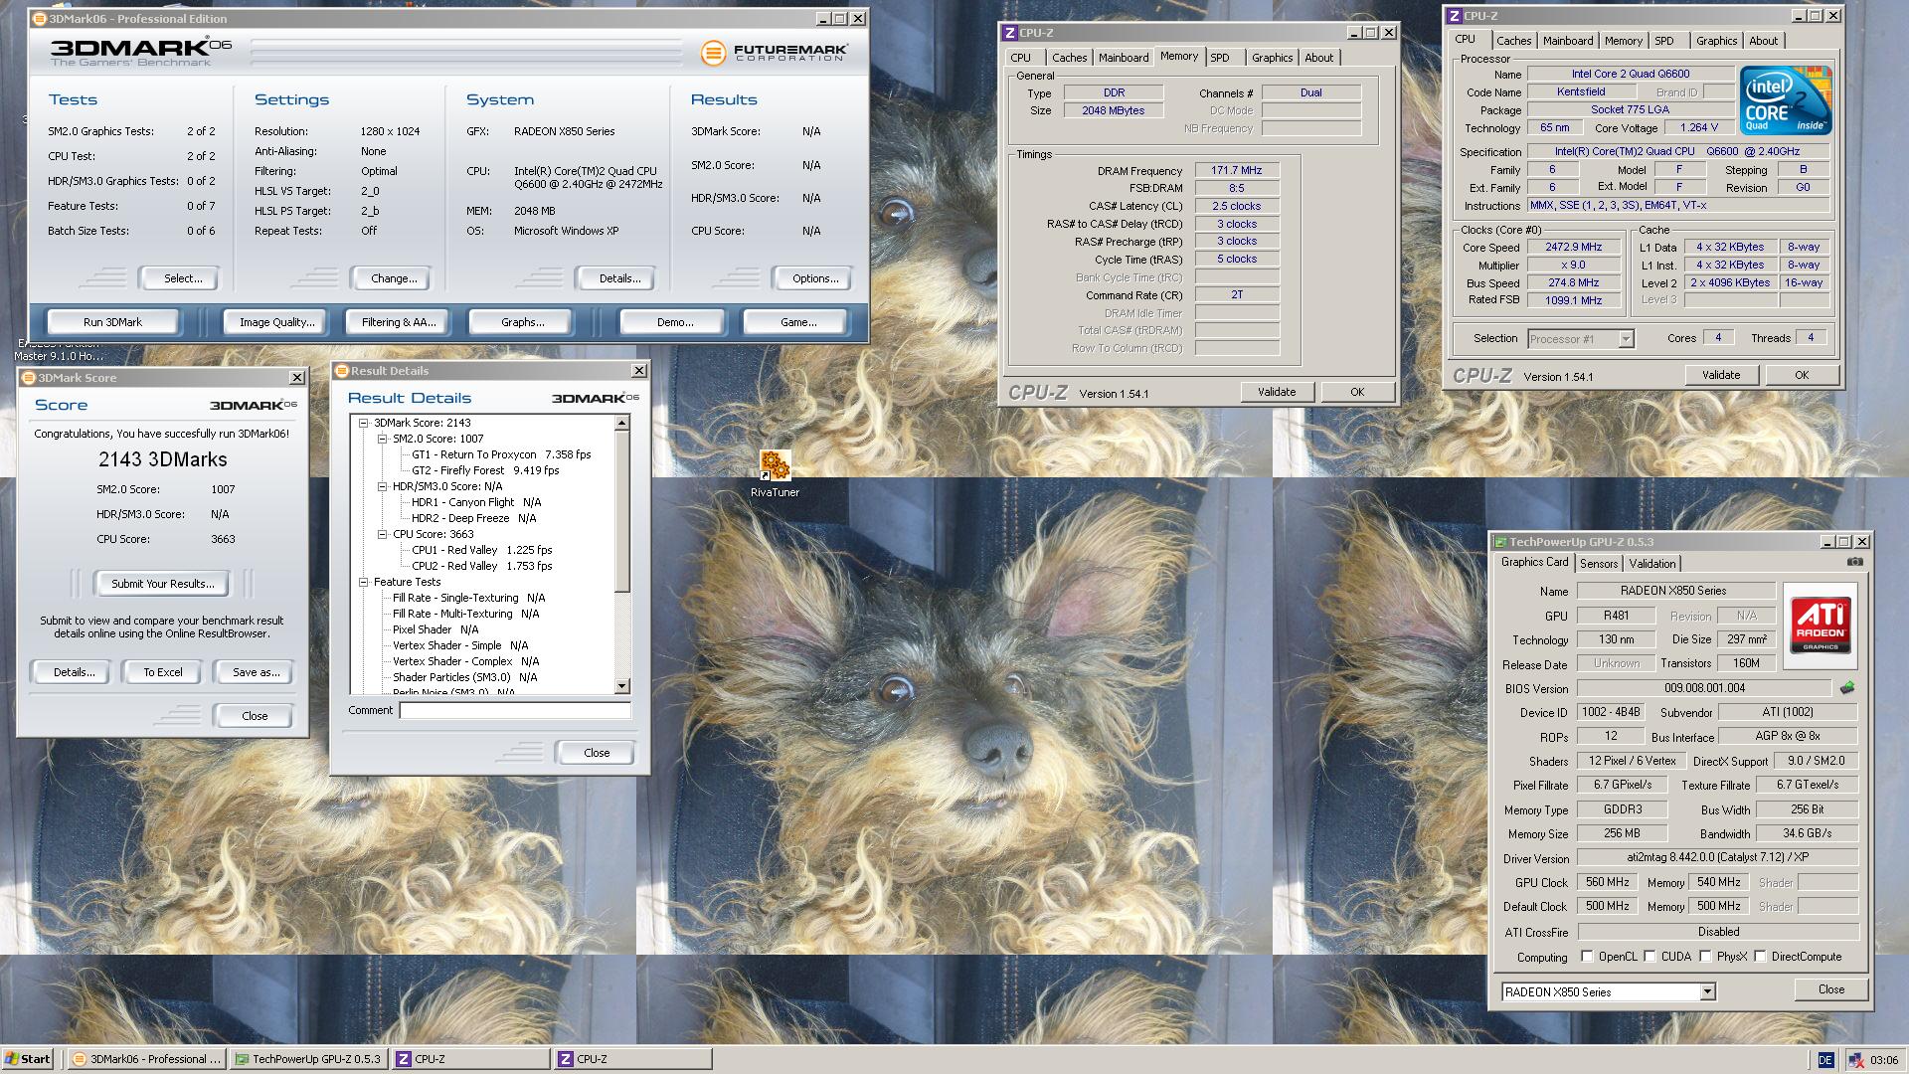The width and height of the screenshot is (1909, 1074).
Task: Open the RADEON X850 Series GPU dropdown
Action: pos(1707,991)
